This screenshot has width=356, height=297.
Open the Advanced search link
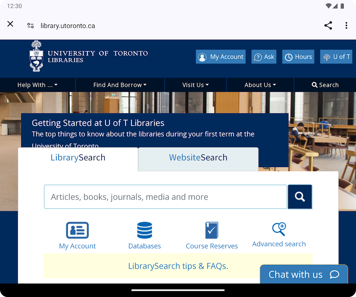pyautogui.click(x=279, y=244)
